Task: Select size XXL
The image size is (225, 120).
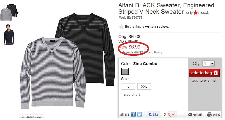Action: 144,86
